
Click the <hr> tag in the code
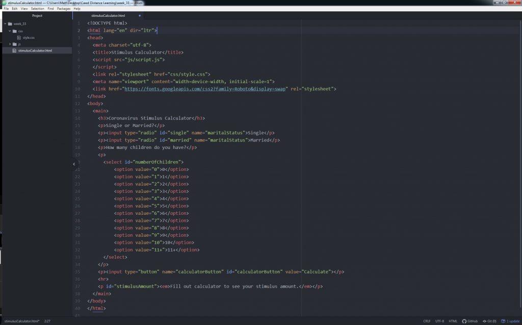103,279
